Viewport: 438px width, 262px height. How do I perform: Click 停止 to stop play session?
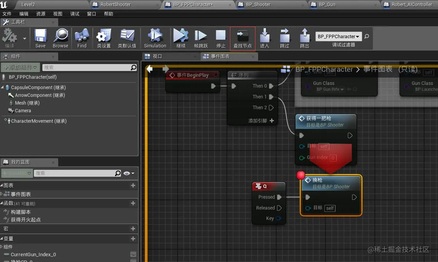[221, 38]
